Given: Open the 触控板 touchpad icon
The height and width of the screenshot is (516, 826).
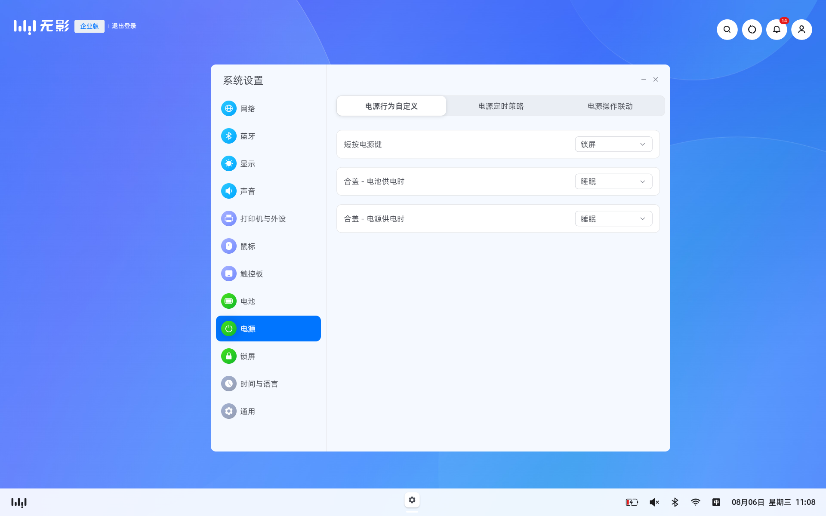Looking at the screenshot, I should pyautogui.click(x=229, y=273).
